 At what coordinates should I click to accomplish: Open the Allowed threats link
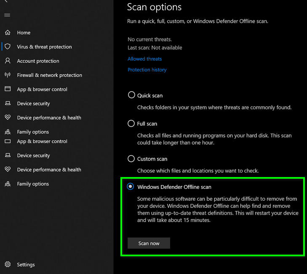144,59
